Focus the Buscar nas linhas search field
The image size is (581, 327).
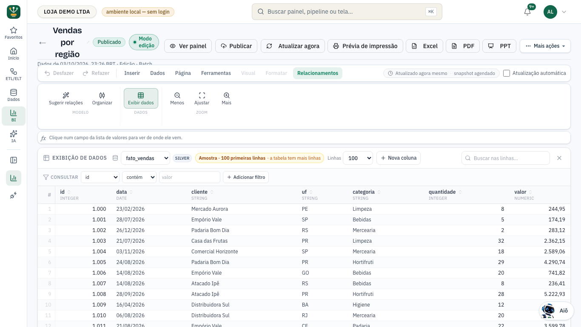point(506,158)
